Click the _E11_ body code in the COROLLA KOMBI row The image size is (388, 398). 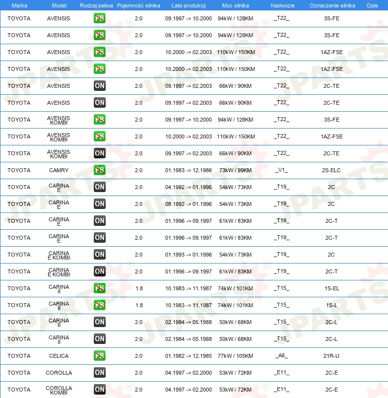pos(281,390)
